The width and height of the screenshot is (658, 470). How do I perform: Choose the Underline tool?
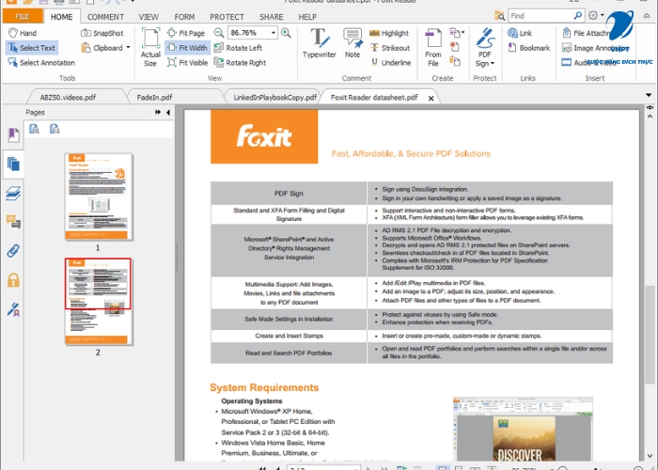pyautogui.click(x=391, y=63)
